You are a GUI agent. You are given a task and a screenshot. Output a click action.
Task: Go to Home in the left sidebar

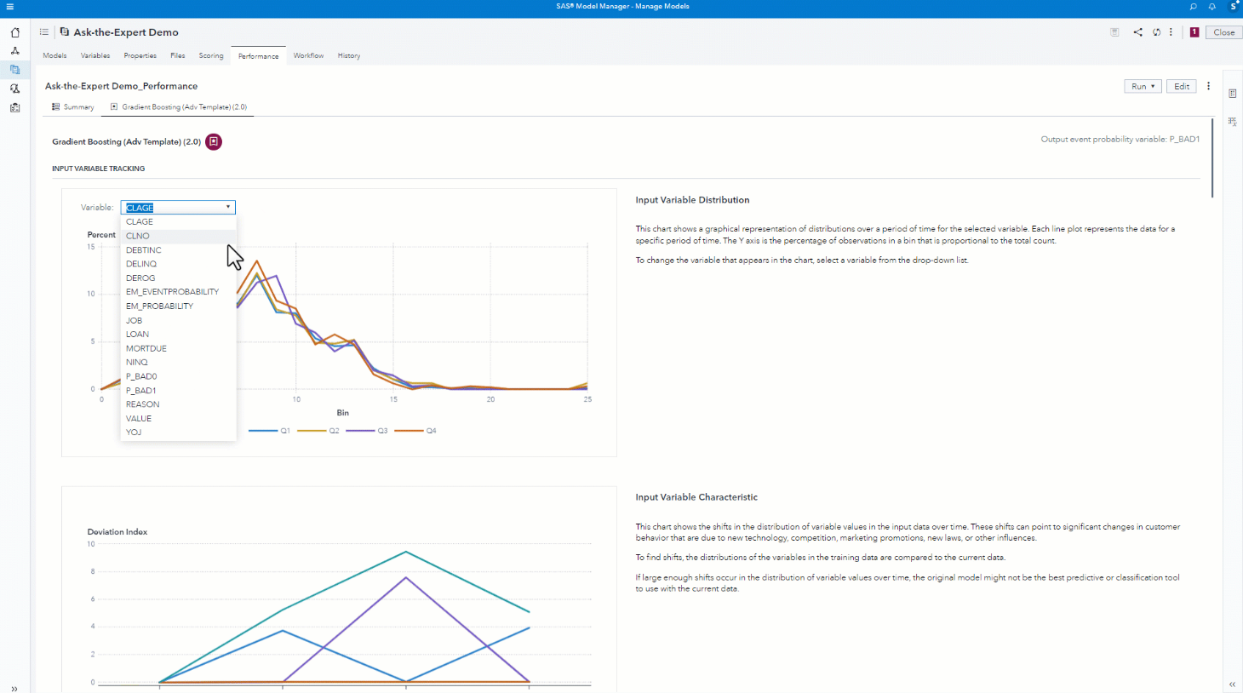pos(14,32)
